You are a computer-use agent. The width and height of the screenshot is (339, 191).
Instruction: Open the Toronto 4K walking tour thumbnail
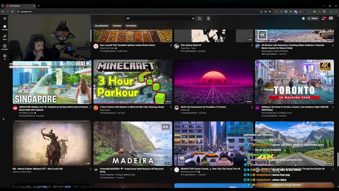click(x=294, y=82)
